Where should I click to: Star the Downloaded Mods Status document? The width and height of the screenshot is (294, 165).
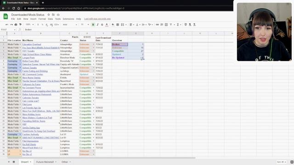[x=49, y=15]
